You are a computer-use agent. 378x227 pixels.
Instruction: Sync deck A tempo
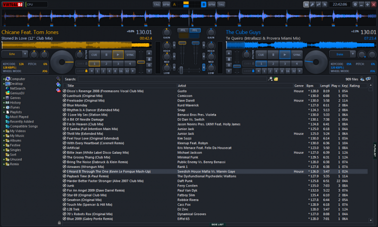pyautogui.click(x=130, y=55)
